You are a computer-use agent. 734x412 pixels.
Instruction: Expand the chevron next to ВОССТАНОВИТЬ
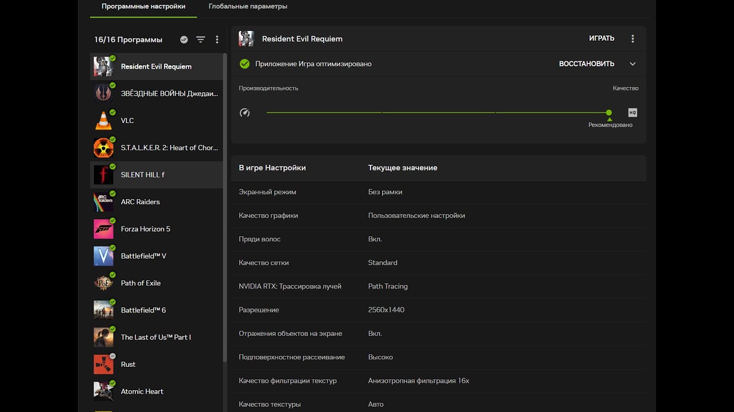tap(633, 64)
